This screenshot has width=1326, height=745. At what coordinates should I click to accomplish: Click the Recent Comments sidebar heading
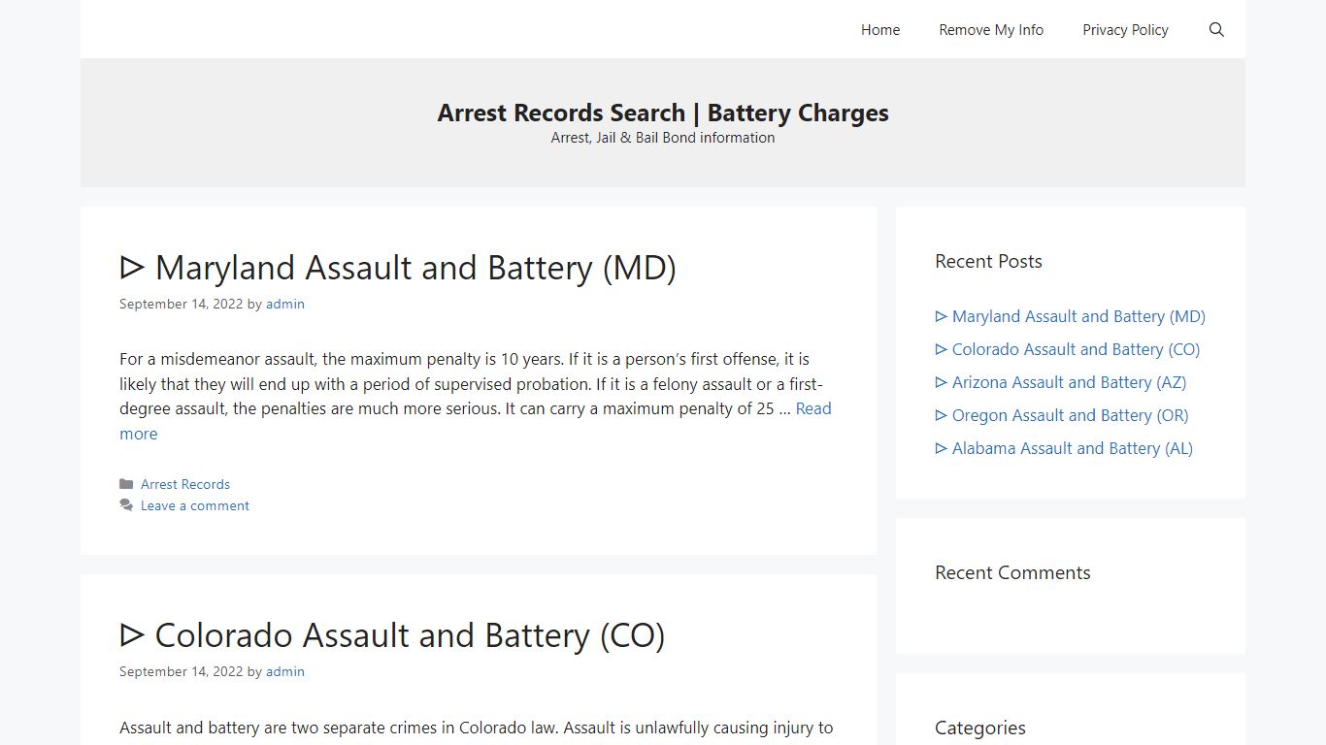click(x=1012, y=572)
